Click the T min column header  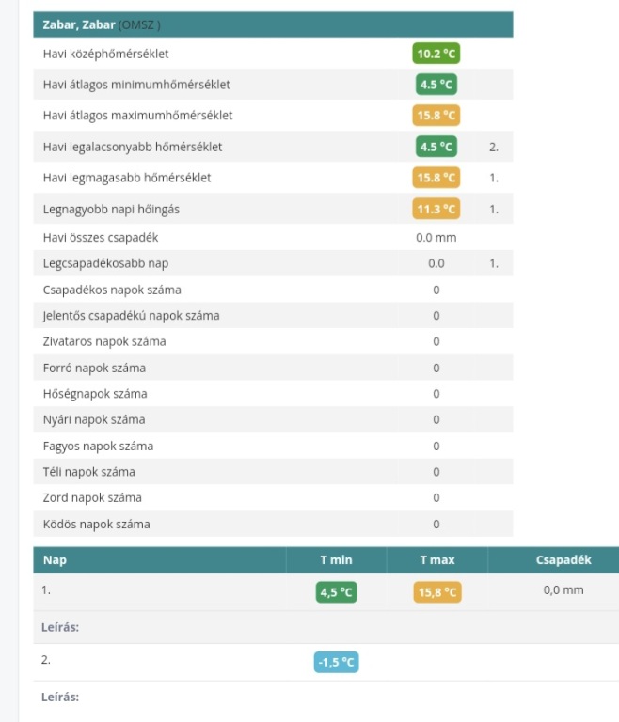coord(336,560)
